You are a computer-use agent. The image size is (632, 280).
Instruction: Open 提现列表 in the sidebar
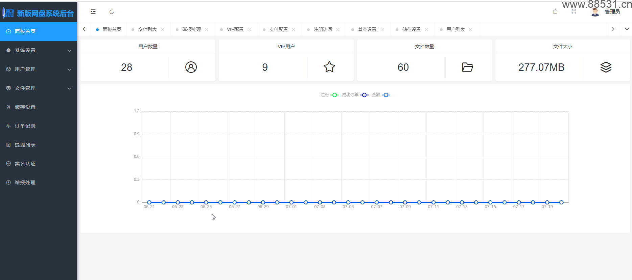39,145
